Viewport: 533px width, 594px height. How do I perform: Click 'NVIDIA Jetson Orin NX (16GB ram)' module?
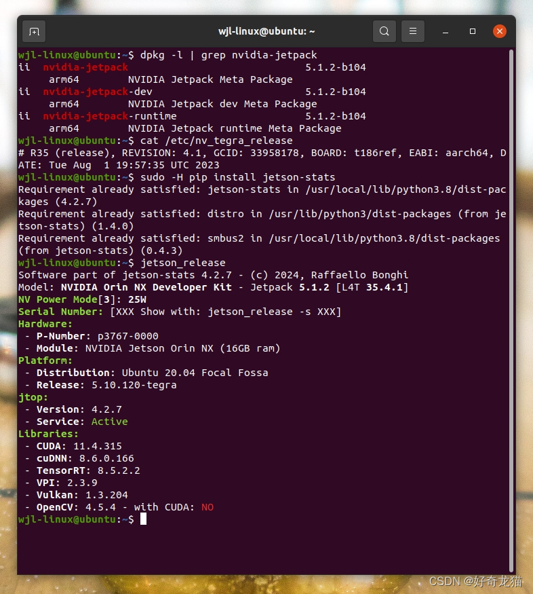(x=182, y=348)
